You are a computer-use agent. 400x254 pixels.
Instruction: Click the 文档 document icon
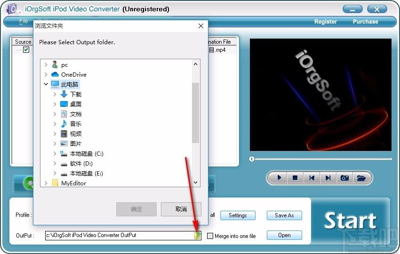tap(64, 114)
